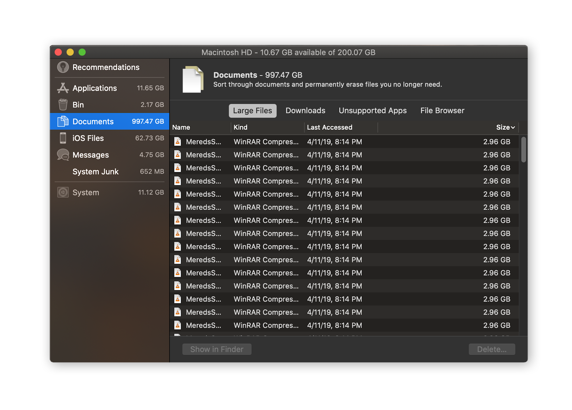Switch to the Downloads tab
This screenshot has width=572, height=410.
pos(305,111)
